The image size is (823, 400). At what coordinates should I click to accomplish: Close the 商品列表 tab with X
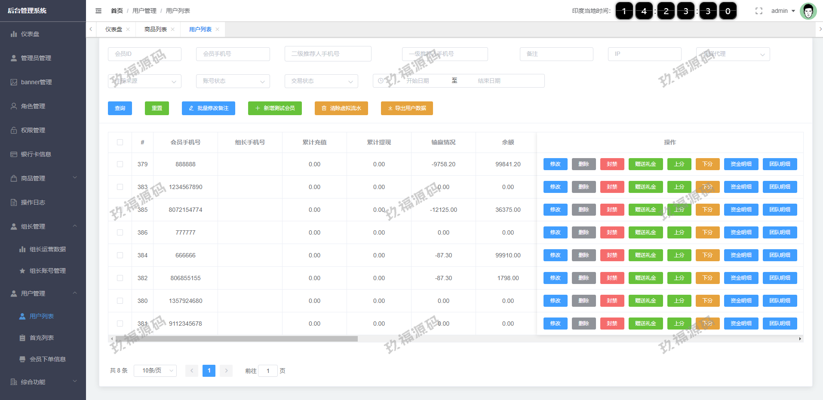pos(173,29)
